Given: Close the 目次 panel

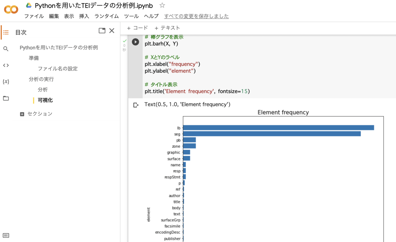Looking at the screenshot, I should [112, 30].
